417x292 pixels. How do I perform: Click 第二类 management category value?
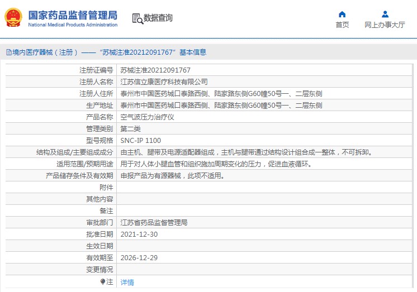pos(130,128)
